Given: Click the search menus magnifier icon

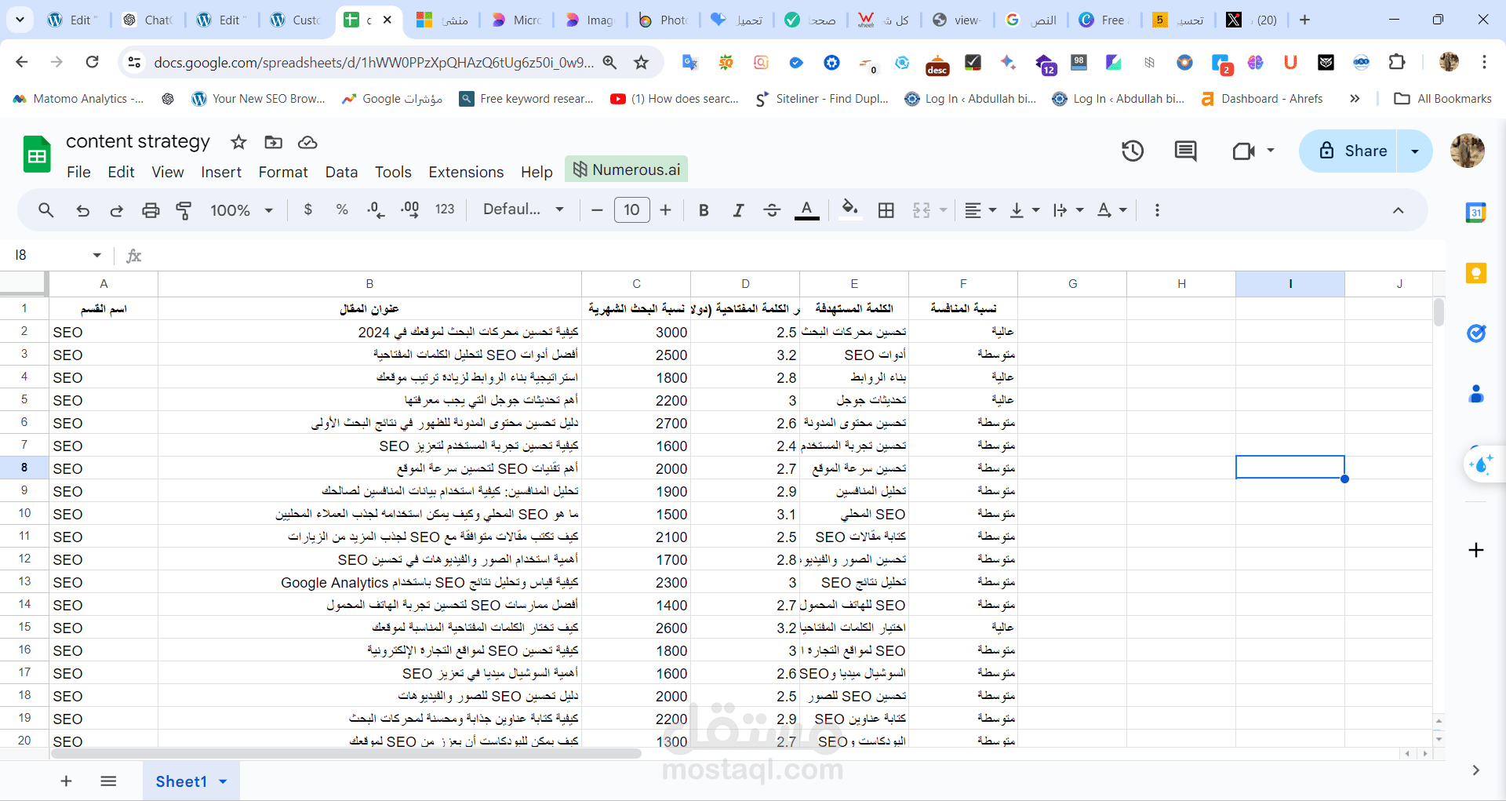Looking at the screenshot, I should (46, 210).
